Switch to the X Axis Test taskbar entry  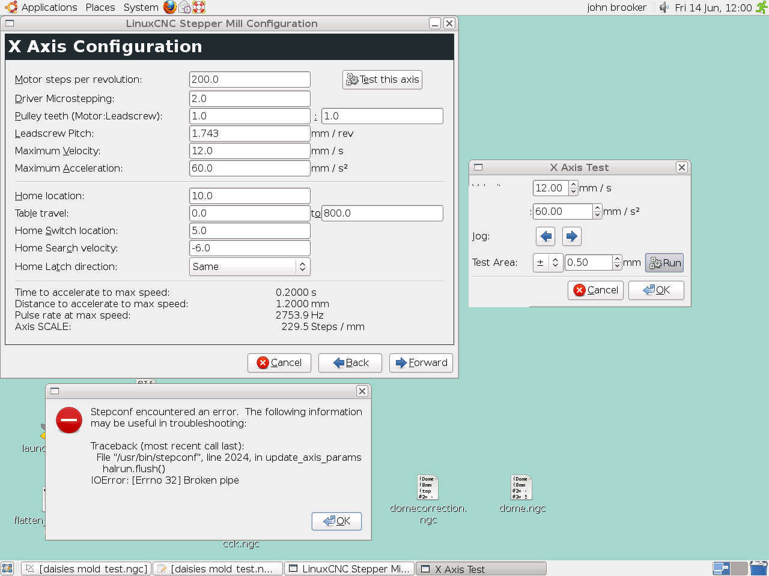[481, 569]
